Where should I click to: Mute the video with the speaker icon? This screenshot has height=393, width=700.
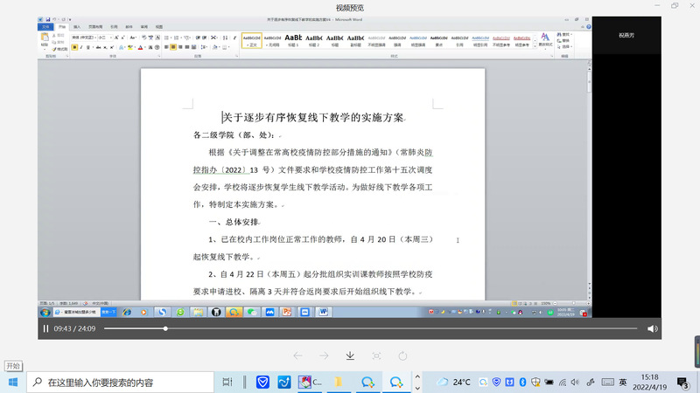click(x=652, y=329)
